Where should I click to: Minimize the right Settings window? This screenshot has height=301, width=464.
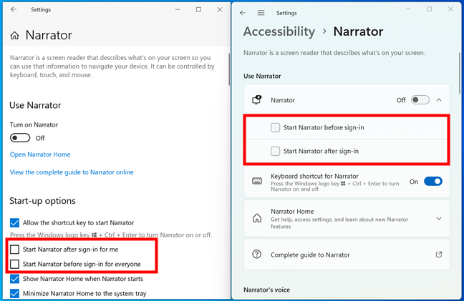click(x=408, y=9)
